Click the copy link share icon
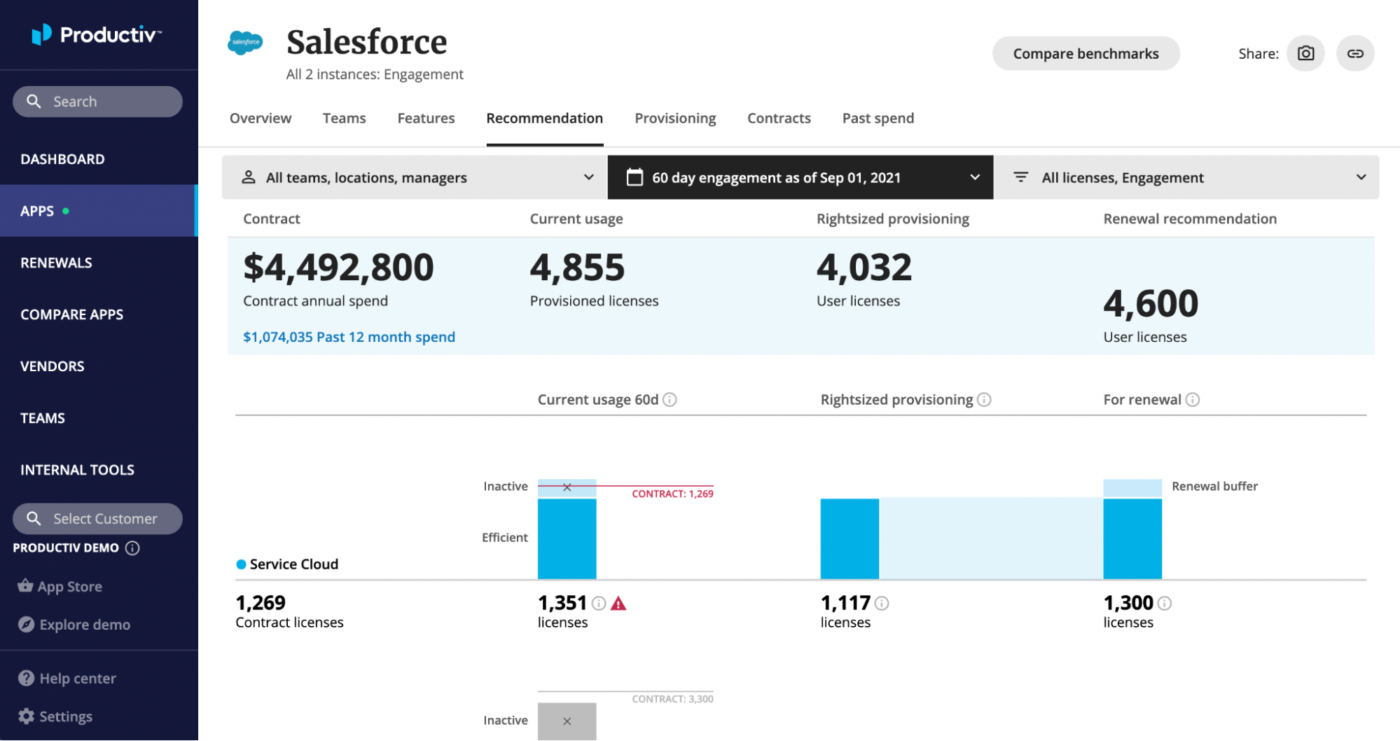Image resolution: width=1400 pixels, height=741 pixels. coord(1355,54)
